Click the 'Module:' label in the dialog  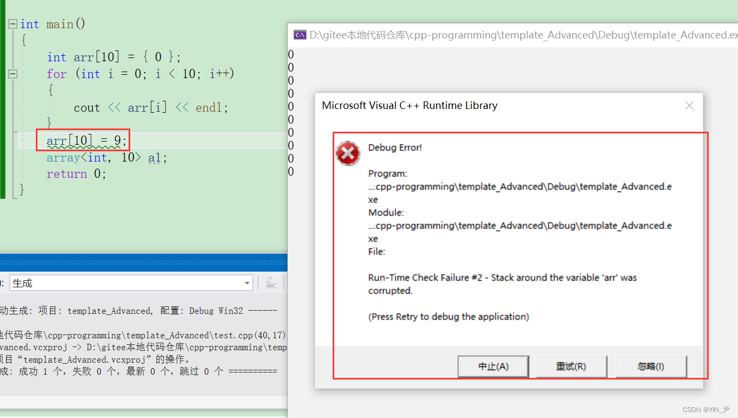click(x=386, y=213)
